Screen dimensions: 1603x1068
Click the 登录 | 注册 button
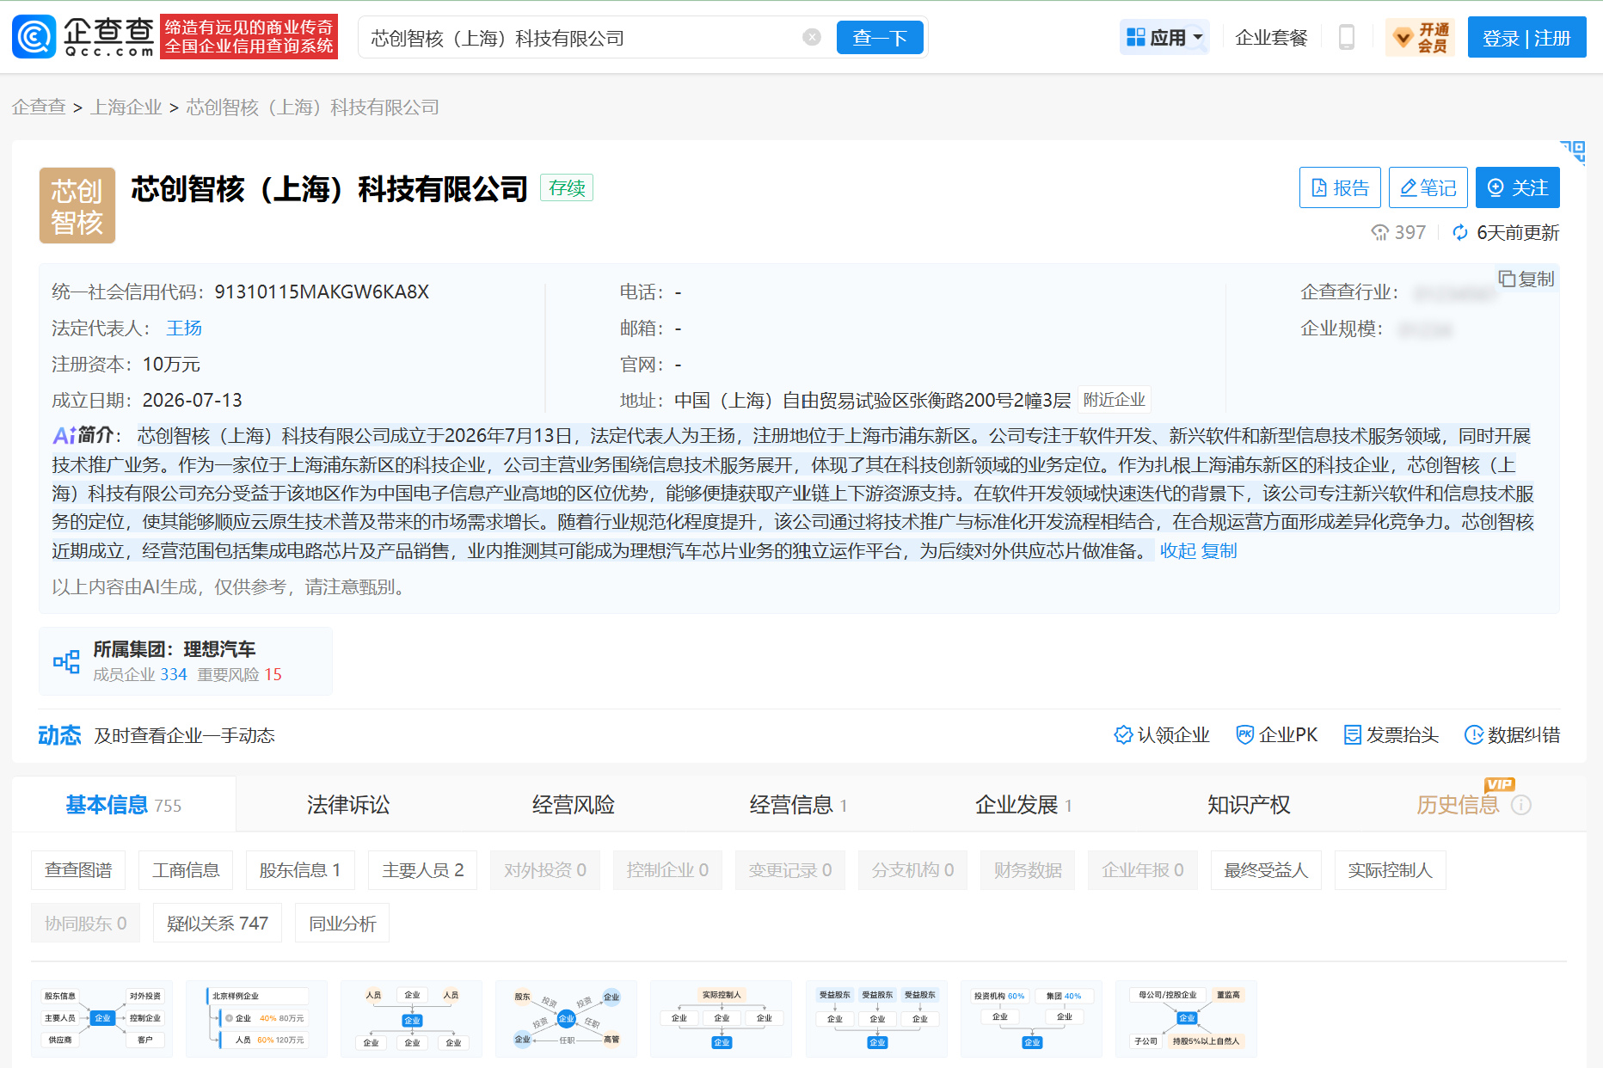pos(1526,39)
